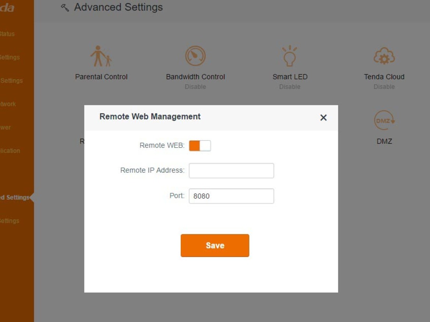Click the Tenda logo in the sidebar
The width and height of the screenshot is (430, 322).
7,8
